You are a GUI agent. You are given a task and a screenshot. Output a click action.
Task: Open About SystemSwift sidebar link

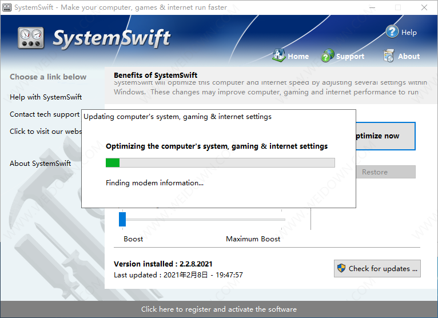pyautogui.click(x=40, y=163)
